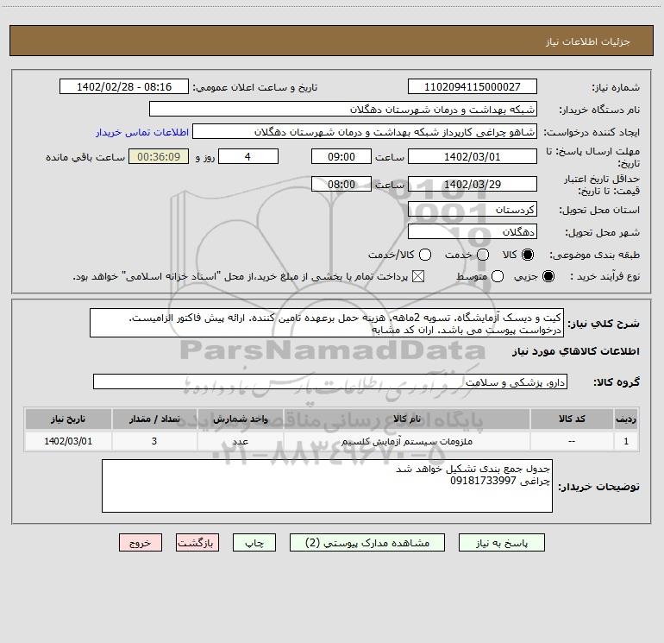Click the announcement date field 1402/02/28 - 08:16
Viewport: 664px width, 643px height.
tap(124, 86)
